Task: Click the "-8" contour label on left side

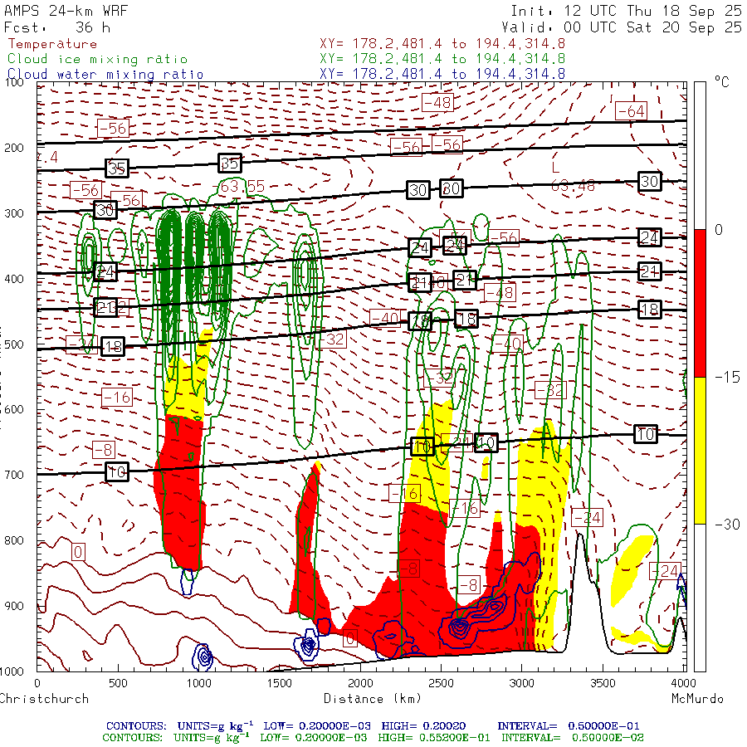Action: click(104, 450)
